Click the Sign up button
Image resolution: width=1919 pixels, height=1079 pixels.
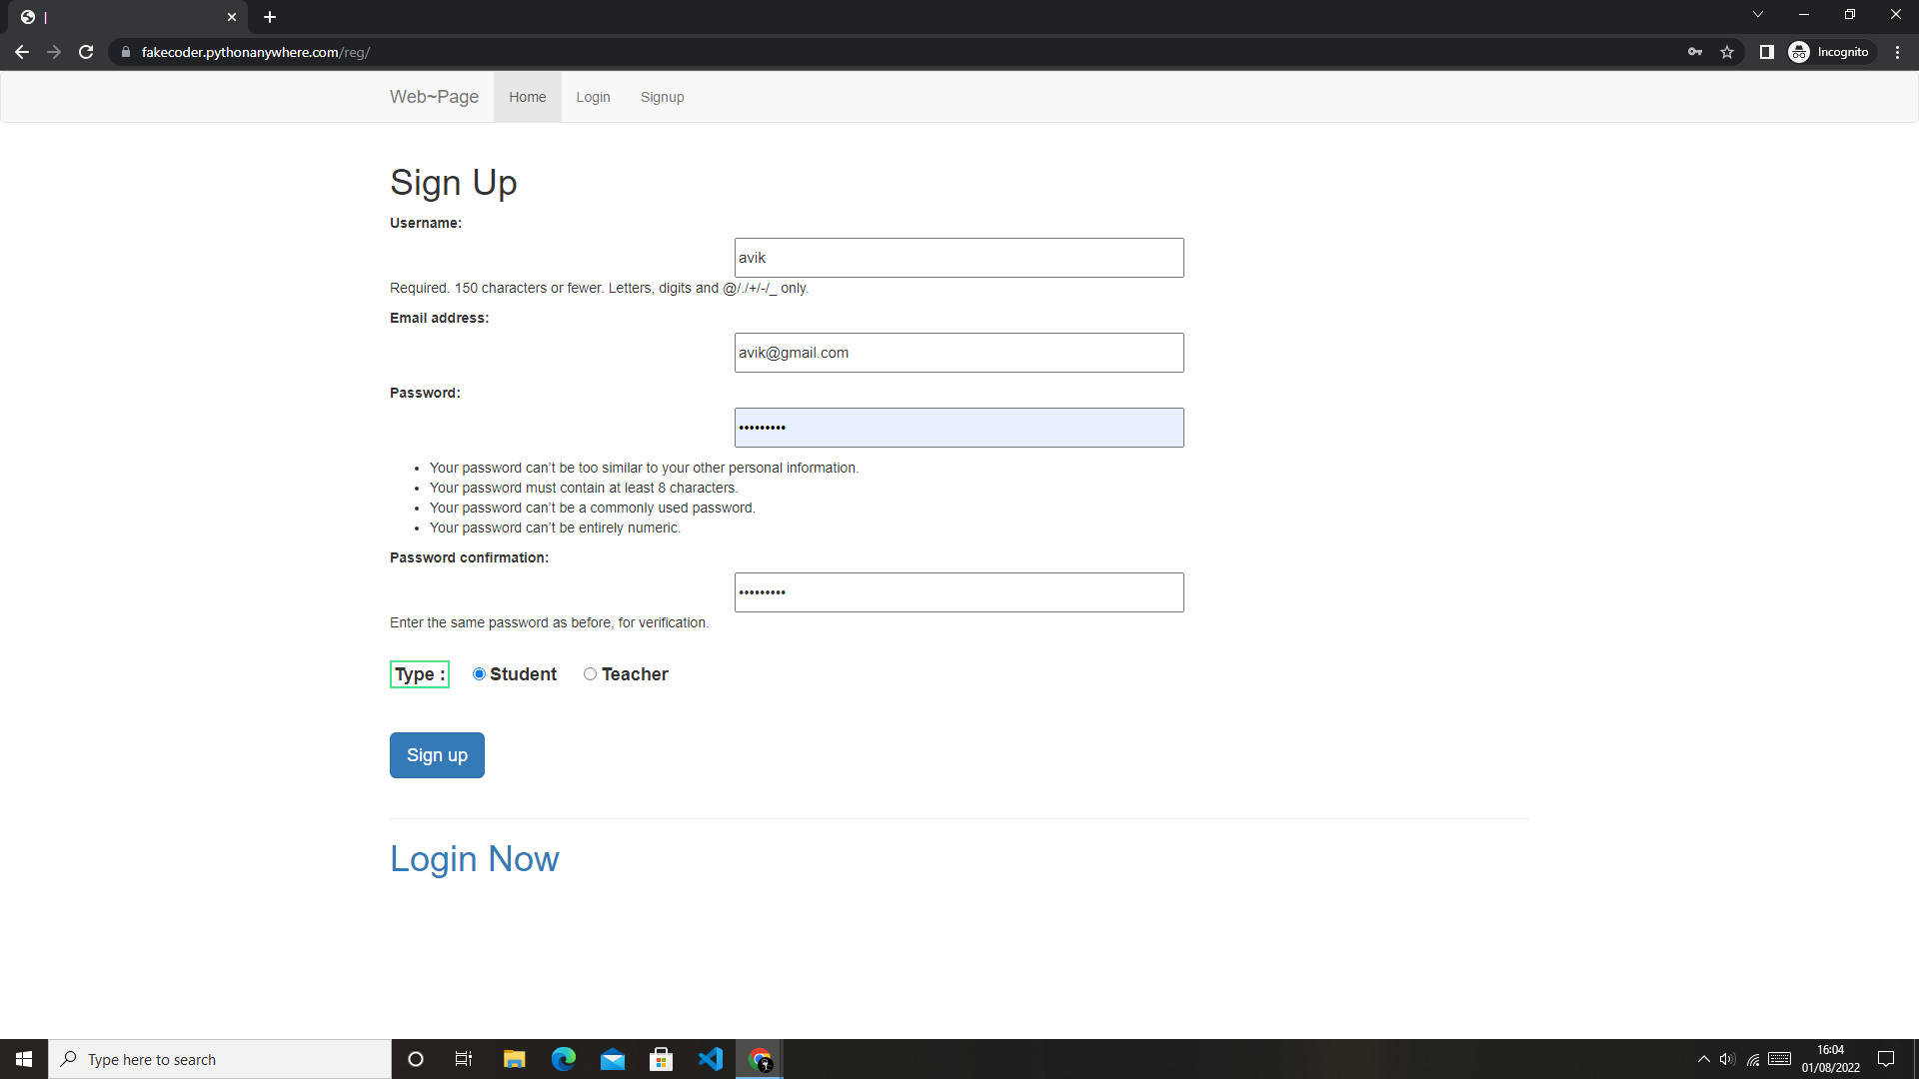(x=437, y=754)
